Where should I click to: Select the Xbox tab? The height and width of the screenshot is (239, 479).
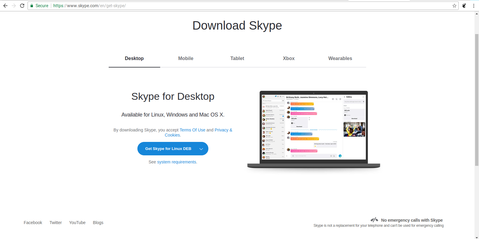tap(289, 59)
